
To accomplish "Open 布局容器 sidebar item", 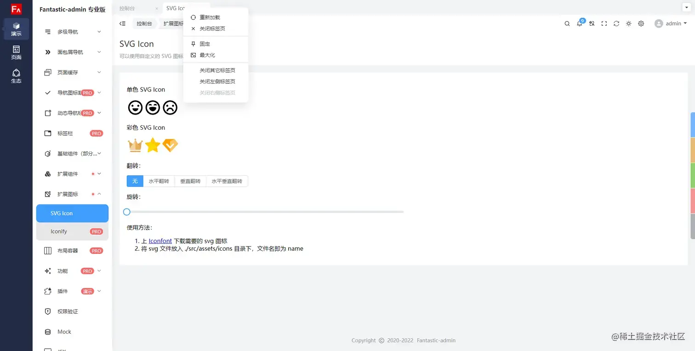I will point(74,250).
